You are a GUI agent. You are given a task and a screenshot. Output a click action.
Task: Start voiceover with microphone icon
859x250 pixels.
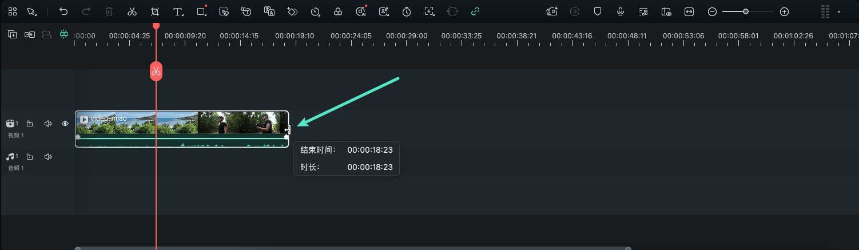(x=621, y=11)
